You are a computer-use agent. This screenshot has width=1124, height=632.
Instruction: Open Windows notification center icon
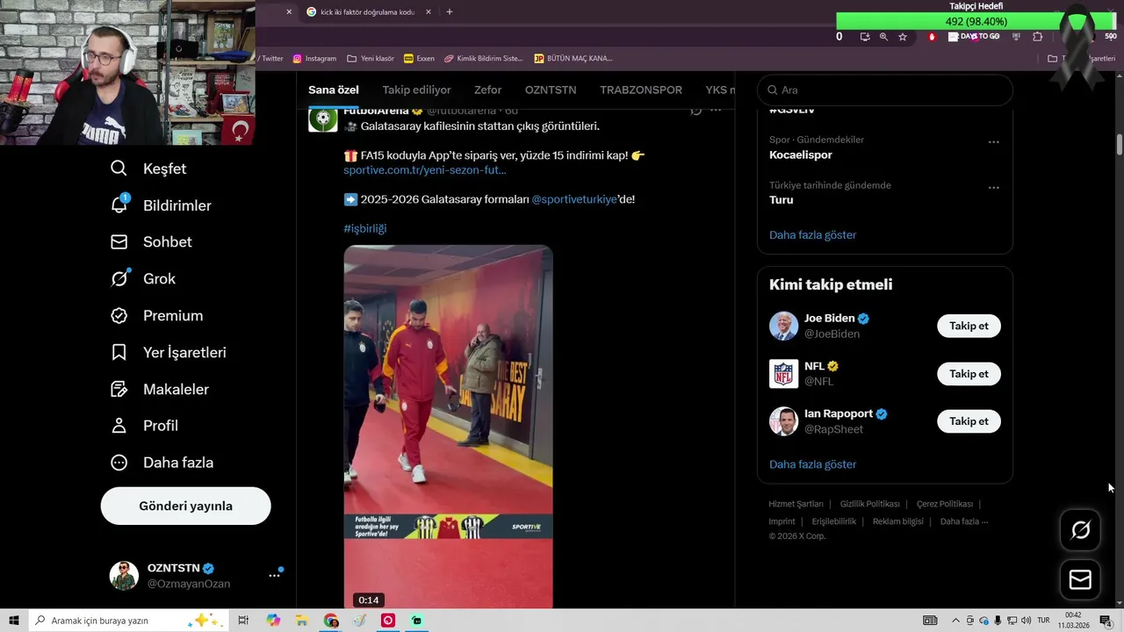[1106, 621]
